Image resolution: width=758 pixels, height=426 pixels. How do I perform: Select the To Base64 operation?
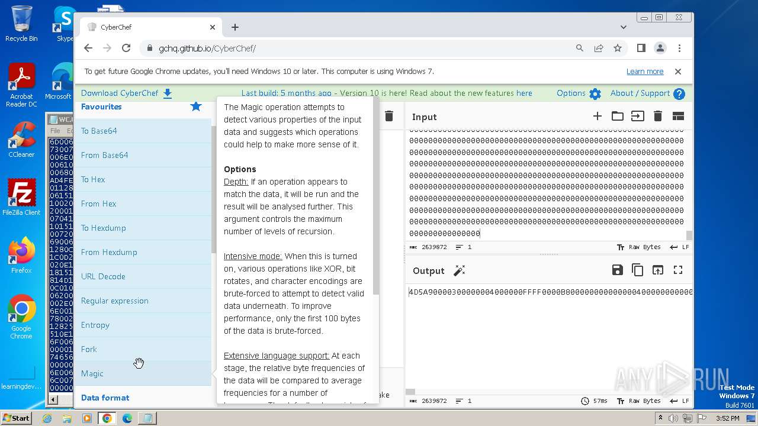click(143, 131)
